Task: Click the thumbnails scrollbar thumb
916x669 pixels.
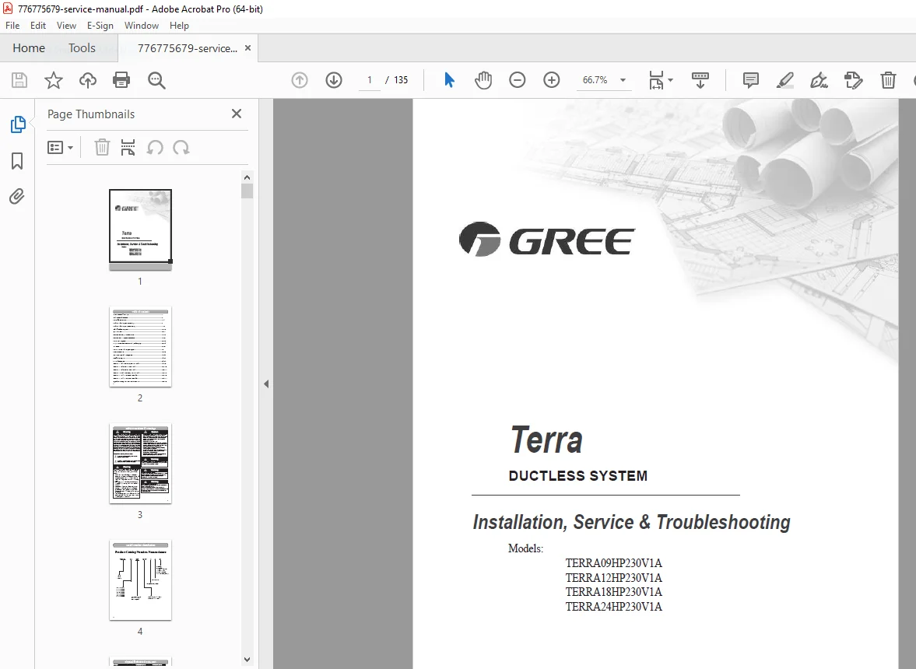Action: (247, 191)
